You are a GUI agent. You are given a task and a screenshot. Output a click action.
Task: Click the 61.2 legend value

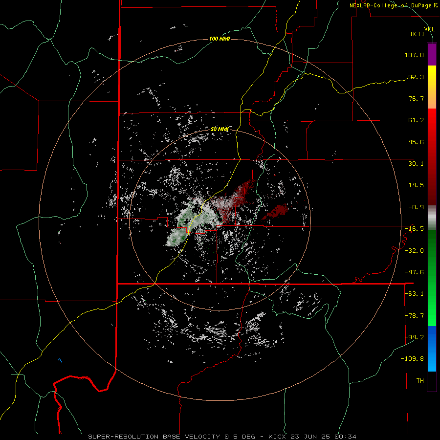pyautogui.click(x=416, y=120)
